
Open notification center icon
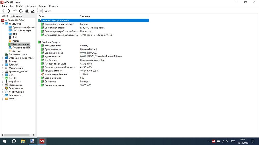pyautogui.click(x=253, y=141)
